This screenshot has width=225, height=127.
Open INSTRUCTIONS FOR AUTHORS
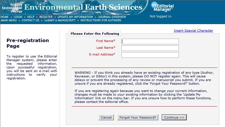point(101,20)
